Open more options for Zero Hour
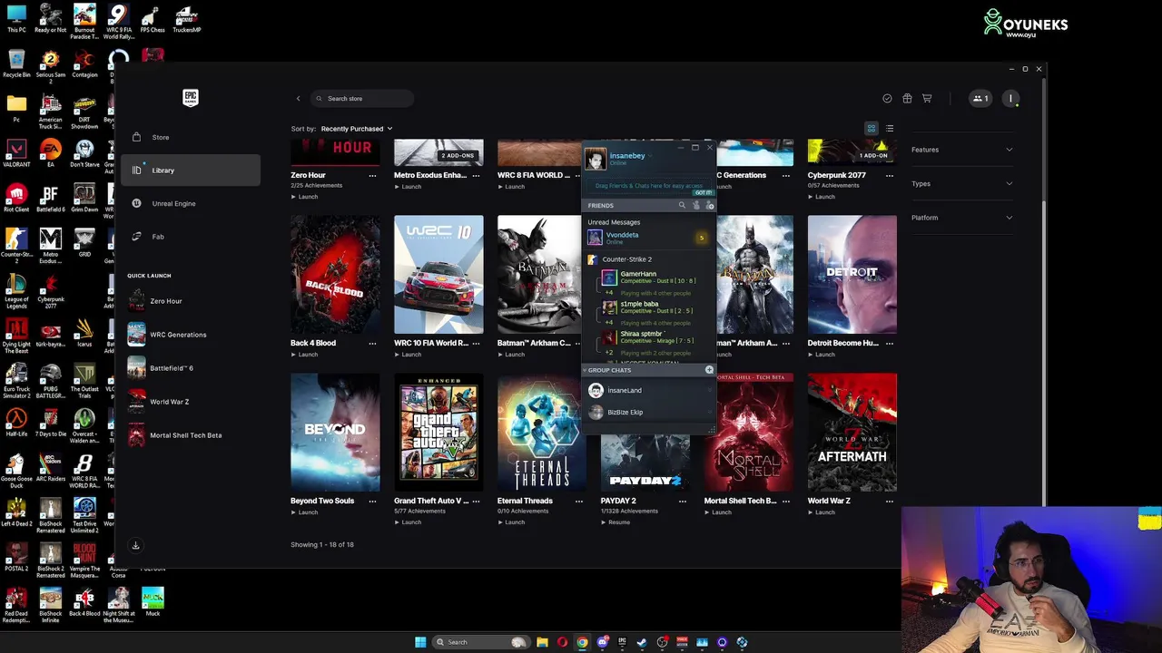Image resolution: width=1162 pixels, height=653 pixels. click(x=372, y=176)
